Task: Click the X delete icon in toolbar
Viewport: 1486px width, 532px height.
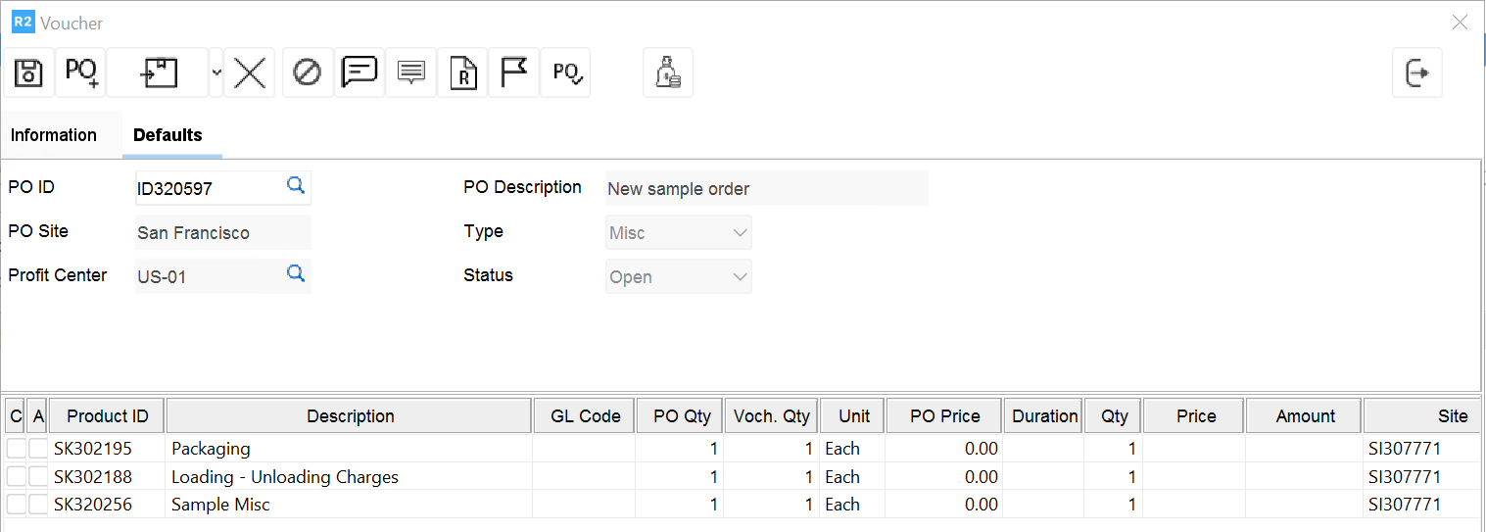Action: click(250, 73)
